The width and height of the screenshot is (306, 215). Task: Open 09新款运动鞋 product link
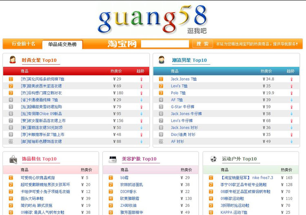(x=232, y=198)
